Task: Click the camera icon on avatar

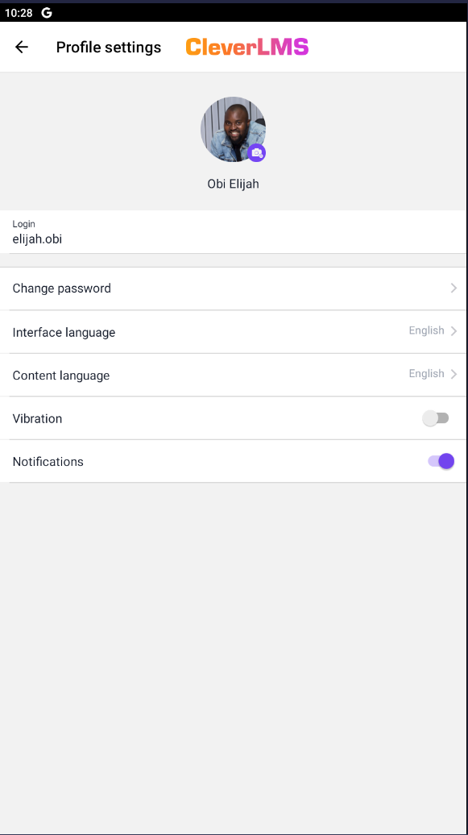Action: coord(257,153)
